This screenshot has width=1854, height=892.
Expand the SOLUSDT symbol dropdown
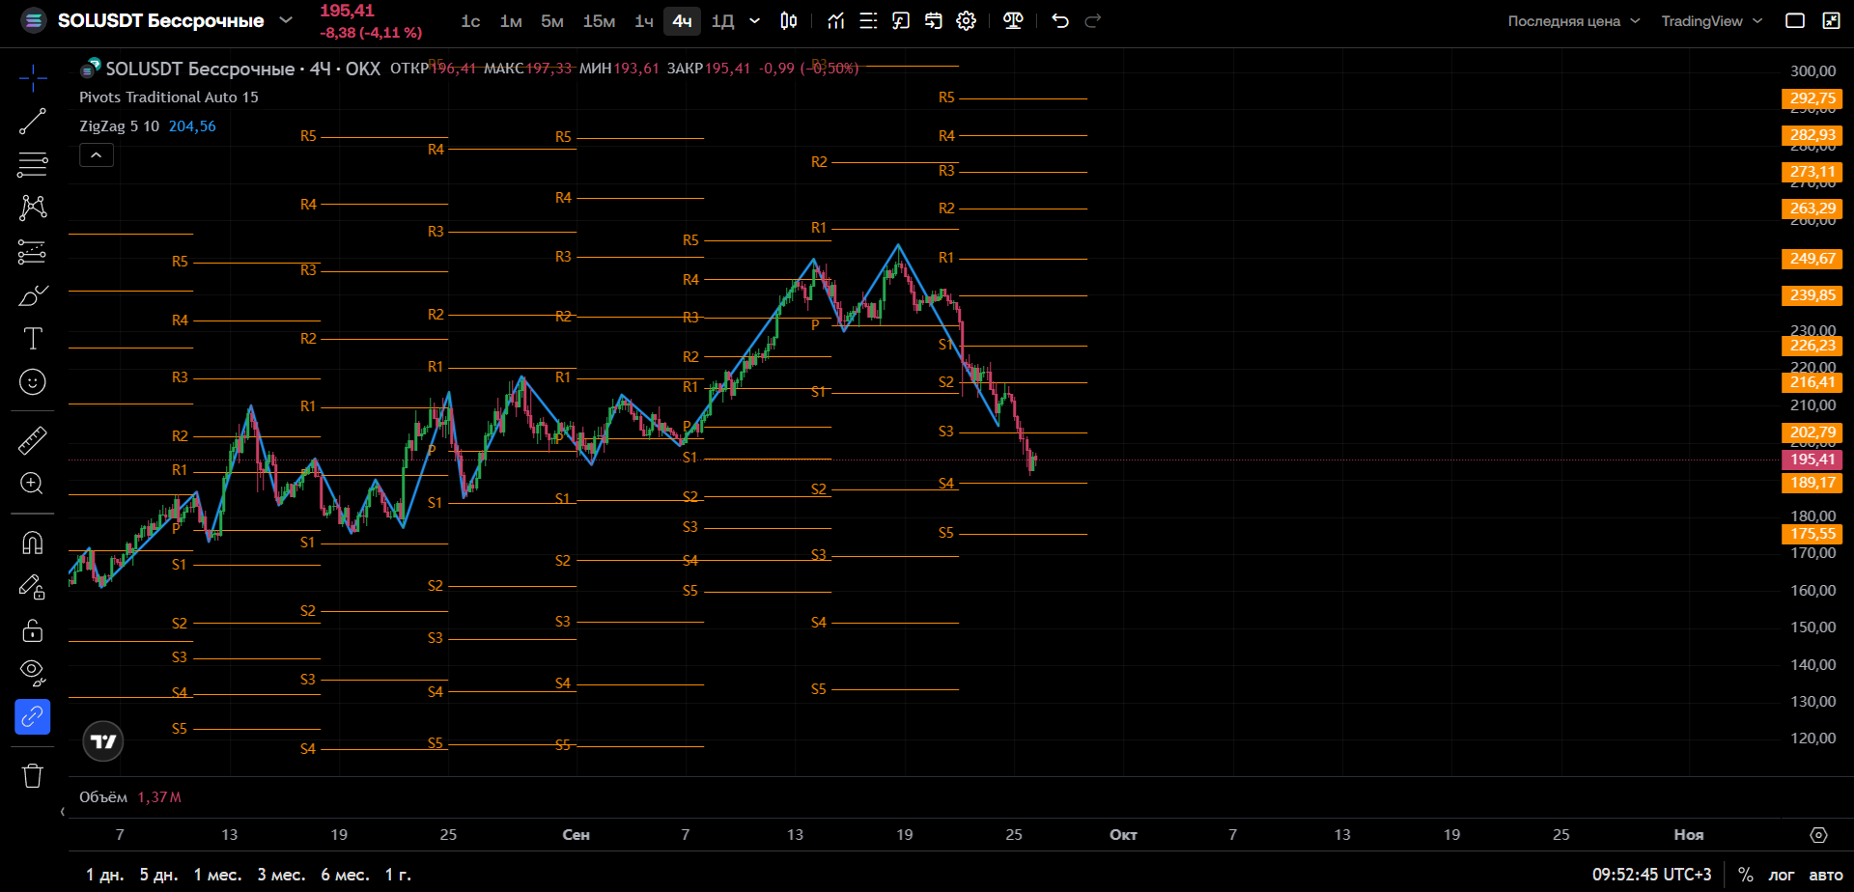click(x=286, y=20)
